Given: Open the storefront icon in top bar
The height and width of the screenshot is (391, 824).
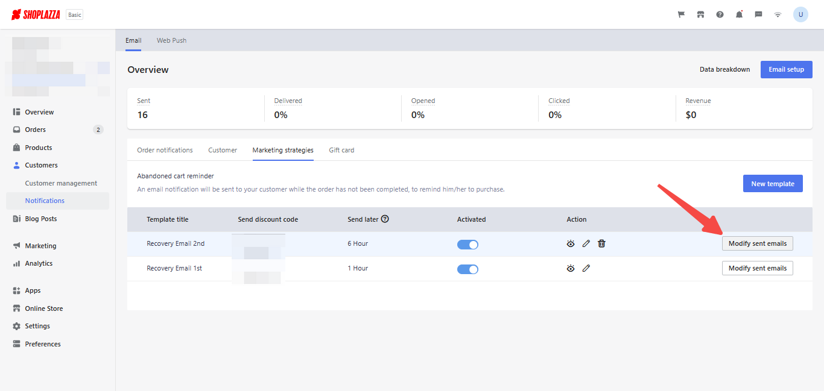Looking at the screenshot, I should pos(700,14).
